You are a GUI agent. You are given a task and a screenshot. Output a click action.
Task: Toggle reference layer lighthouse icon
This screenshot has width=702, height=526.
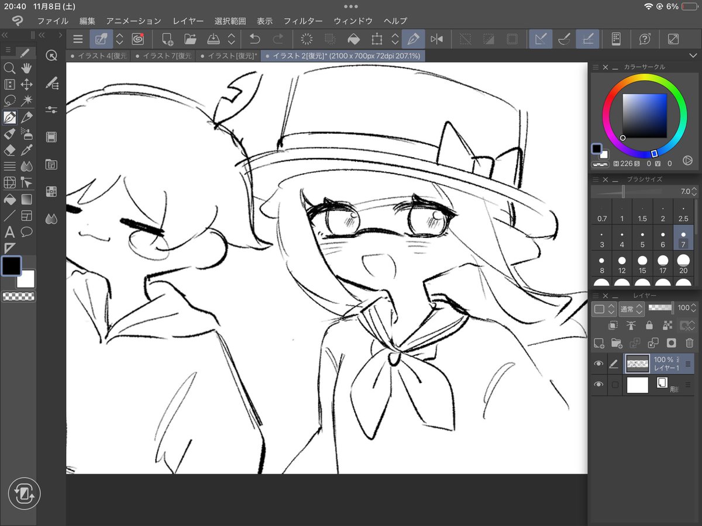631,326
